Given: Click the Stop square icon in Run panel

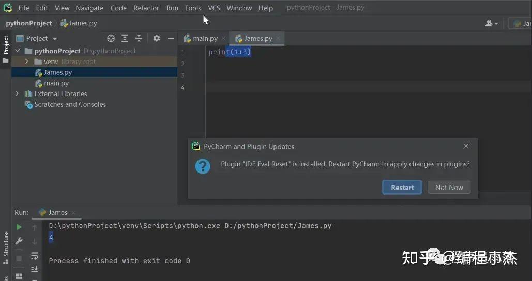Looking at the screenshot, I should coord(19,259).
